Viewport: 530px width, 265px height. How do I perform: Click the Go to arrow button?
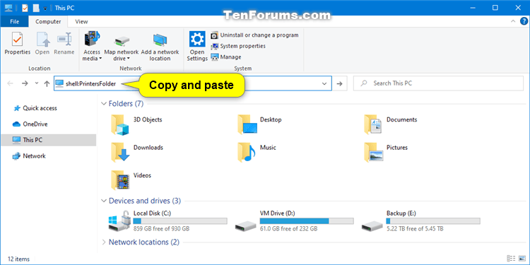(340, 83)
